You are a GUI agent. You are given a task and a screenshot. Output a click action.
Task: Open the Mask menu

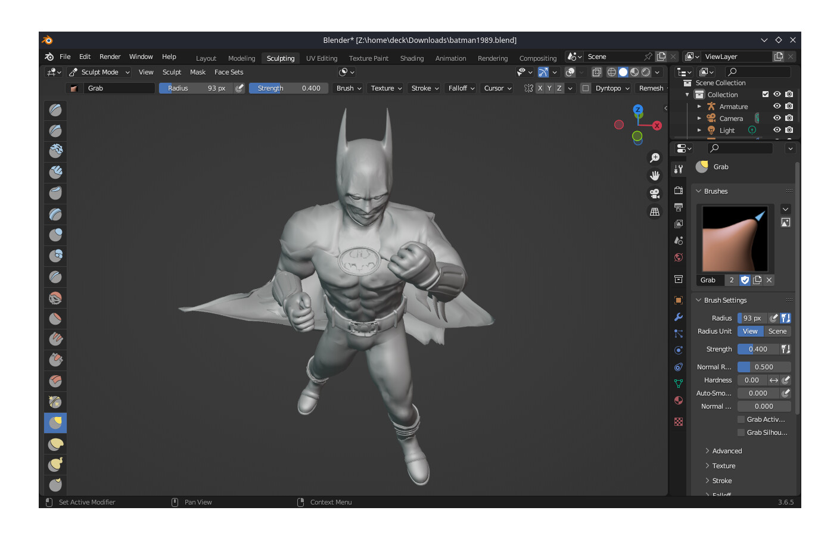[198, 72]
